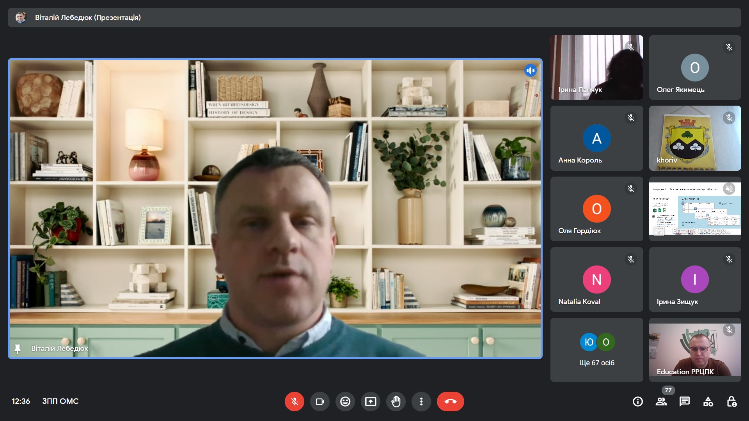The image size is (749, 421).
Task: Toggle raise hand
Action: (x=396, y=401)
